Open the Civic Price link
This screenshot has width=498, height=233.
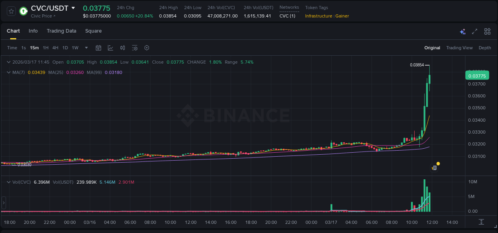pyautogui.click(x=42, y=16)
